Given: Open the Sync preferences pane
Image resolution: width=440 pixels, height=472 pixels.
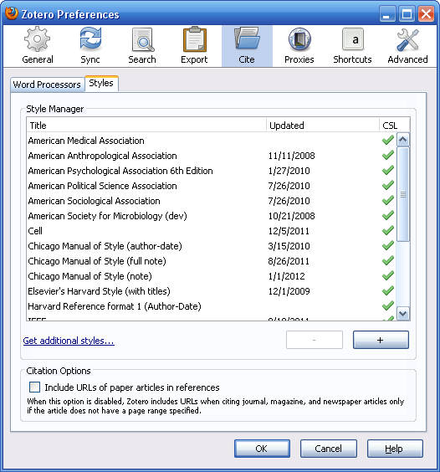Looking at the screenshot, I should point(90,46).
